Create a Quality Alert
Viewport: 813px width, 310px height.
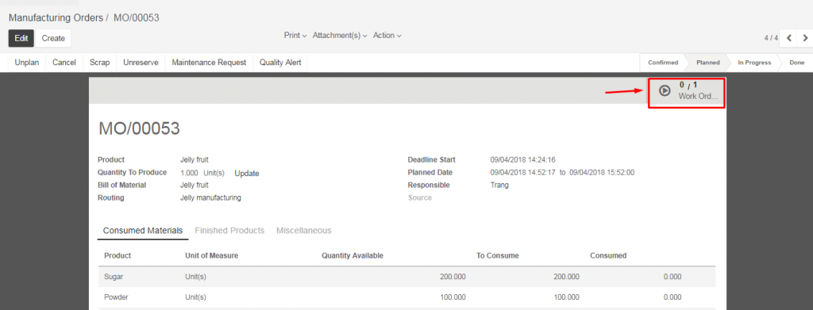coord(280,63)
